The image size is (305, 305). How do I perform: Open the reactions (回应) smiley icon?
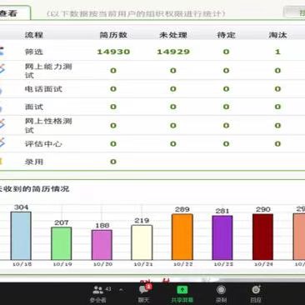pos(256,290)
